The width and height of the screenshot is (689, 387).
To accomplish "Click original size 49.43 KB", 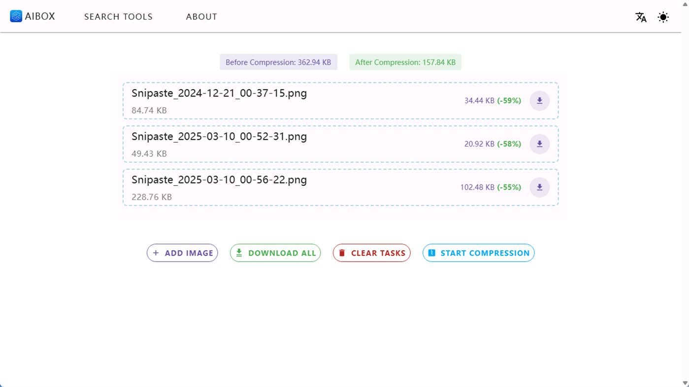I will [149, 153].
